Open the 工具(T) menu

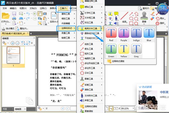[63, 8]
